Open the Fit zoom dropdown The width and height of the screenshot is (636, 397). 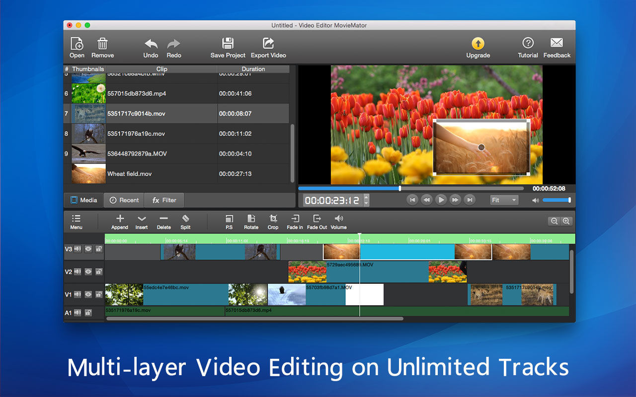[x=504, y=200]
